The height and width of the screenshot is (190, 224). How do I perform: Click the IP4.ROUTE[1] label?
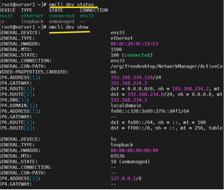(17, 89)
